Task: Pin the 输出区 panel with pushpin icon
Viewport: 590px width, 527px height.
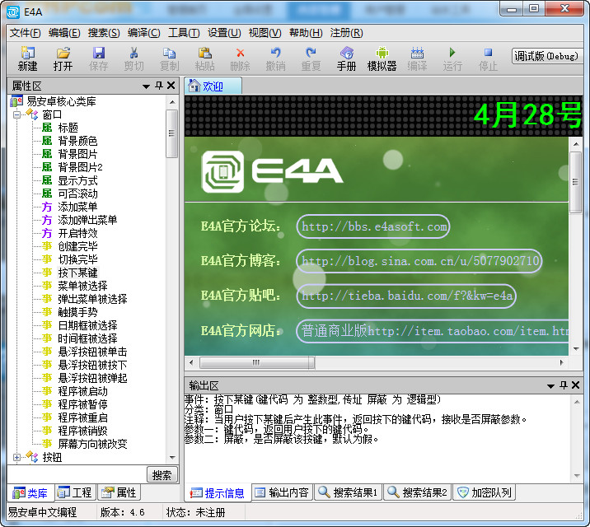Action: coord(564,385)
